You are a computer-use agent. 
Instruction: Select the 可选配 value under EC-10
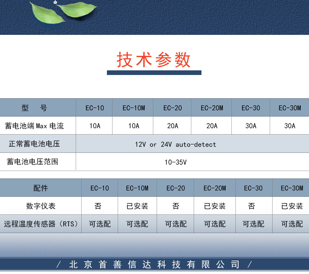click(x=99, y=224)
